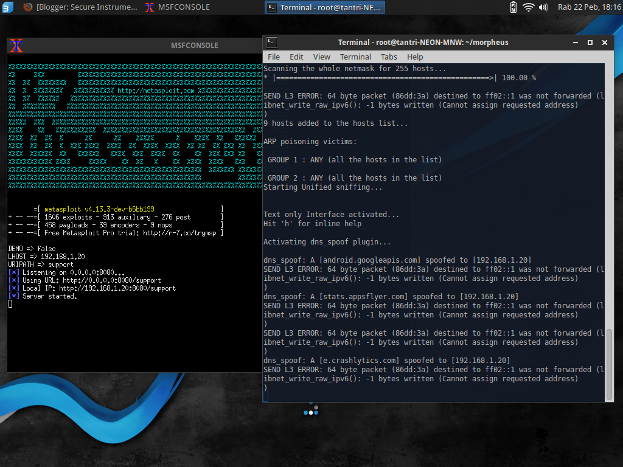Open the Terminal menu in the menu bar
The width and height of the screenshot is (623, 467).
pyautogui.click(x=355, y=57)
